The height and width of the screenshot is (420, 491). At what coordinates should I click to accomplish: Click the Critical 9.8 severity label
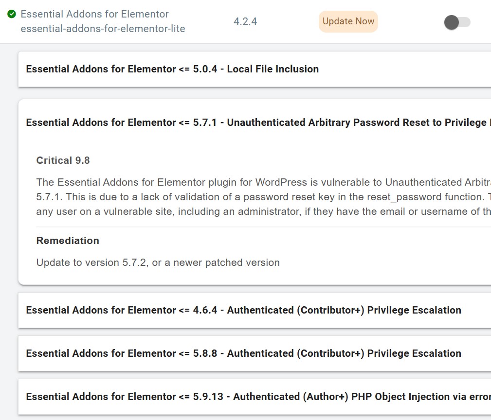(63, 160)
